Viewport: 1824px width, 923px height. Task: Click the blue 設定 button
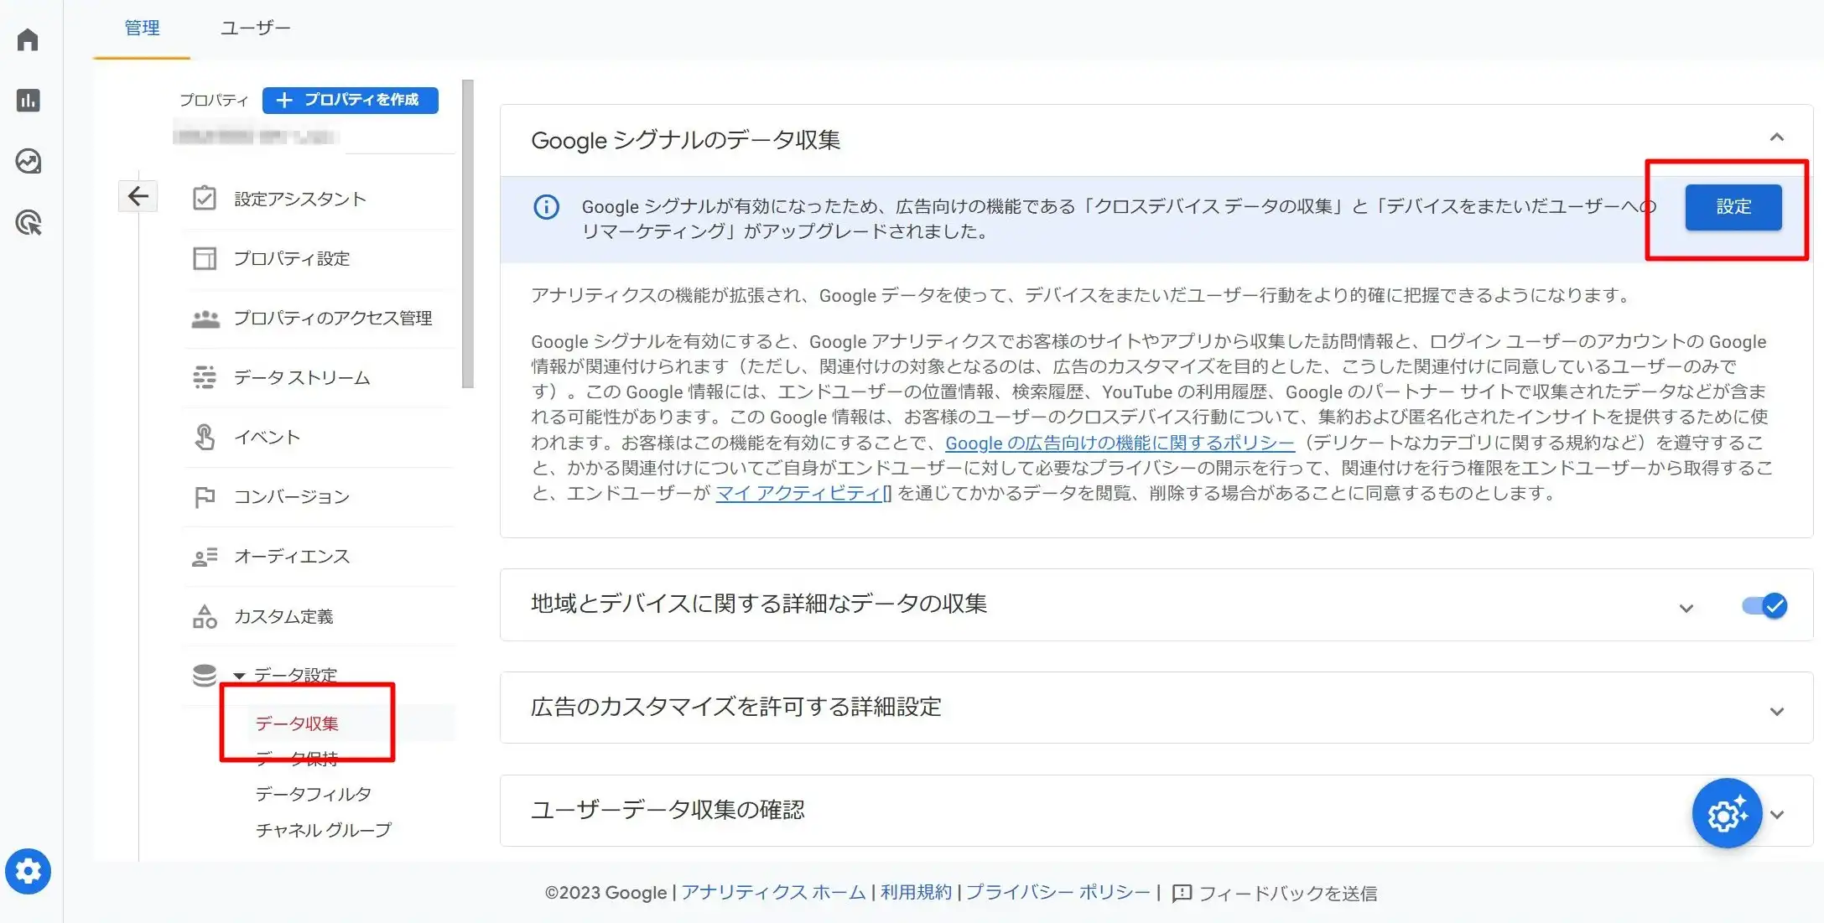tap(1733, 207)
